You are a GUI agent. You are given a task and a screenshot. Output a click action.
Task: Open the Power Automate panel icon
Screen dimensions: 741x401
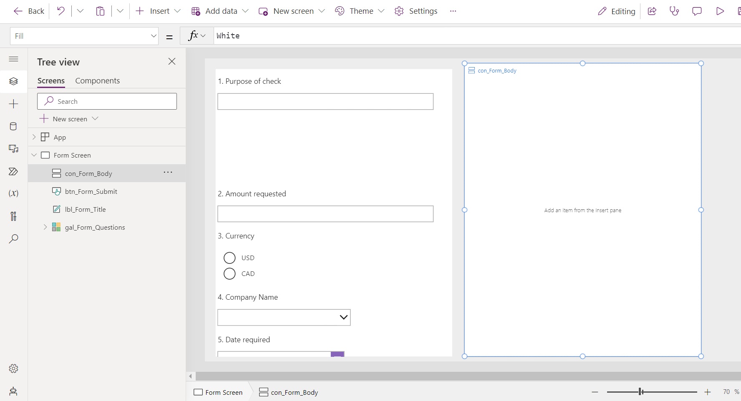tap(13, 171)
